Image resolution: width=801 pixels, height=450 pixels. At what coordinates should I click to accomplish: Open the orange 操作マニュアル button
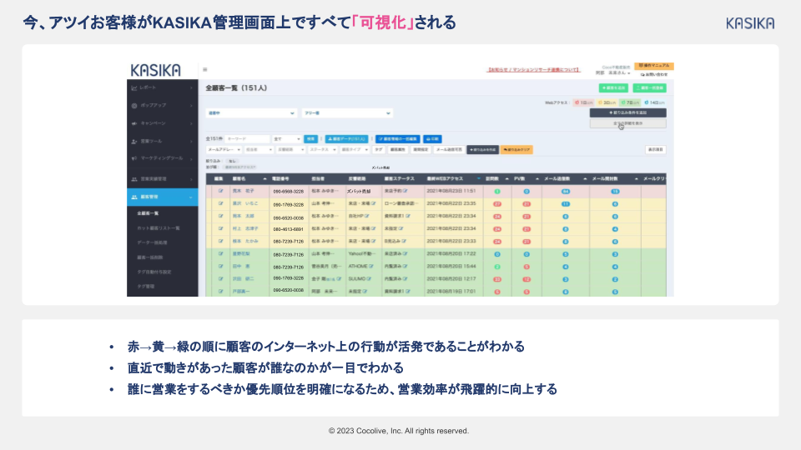tap(654, 66)
